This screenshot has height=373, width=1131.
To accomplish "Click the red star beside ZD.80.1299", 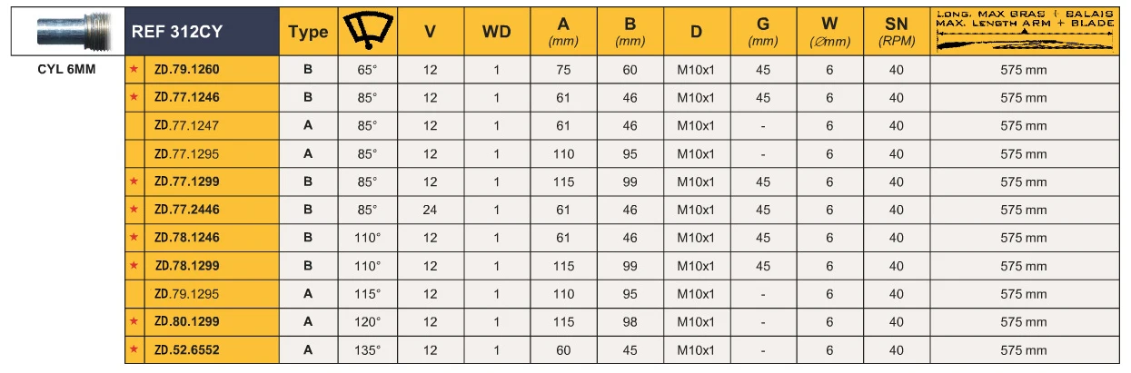I will [x=134, y=322].
